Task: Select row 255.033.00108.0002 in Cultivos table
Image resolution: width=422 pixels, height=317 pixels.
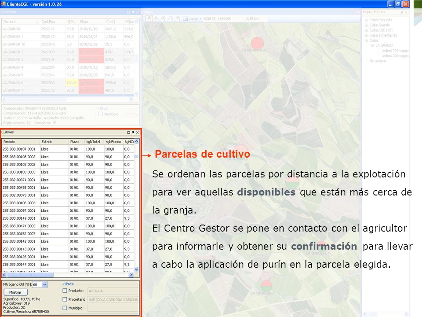Action: click(68, 157)
